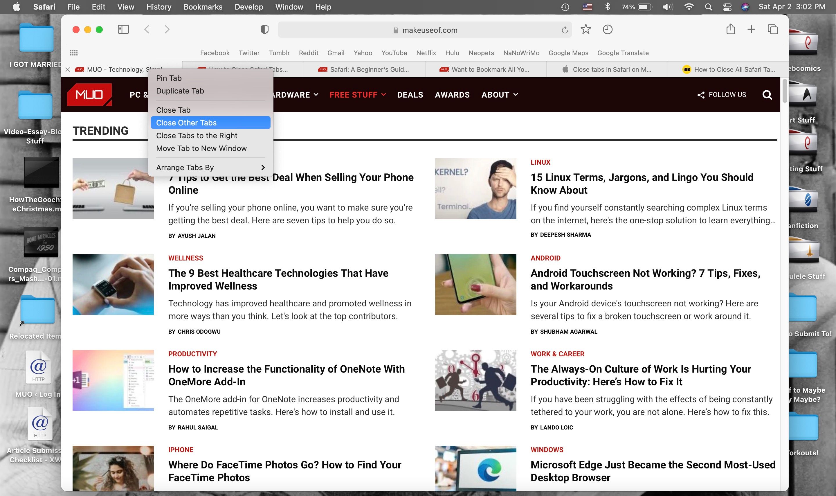This screenshot has height=496, width=836.
Task: Show the tab overview grid
Action: (x=772, y=29)
